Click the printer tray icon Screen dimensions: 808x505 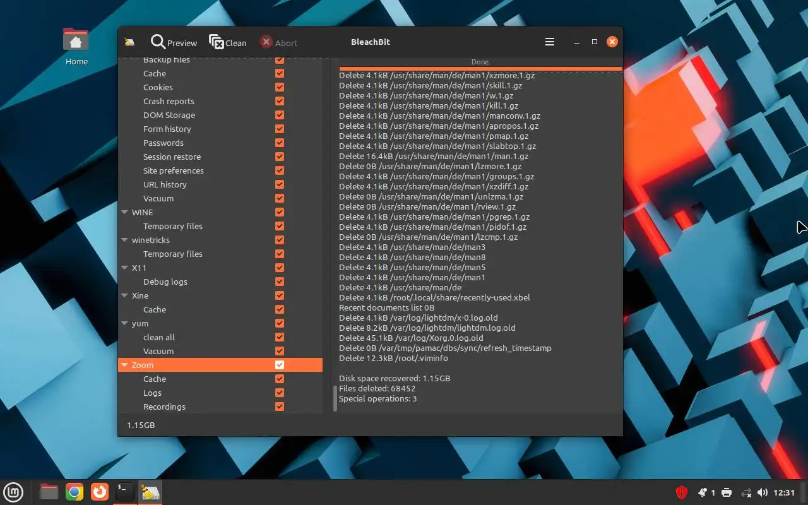coord(727,492)
